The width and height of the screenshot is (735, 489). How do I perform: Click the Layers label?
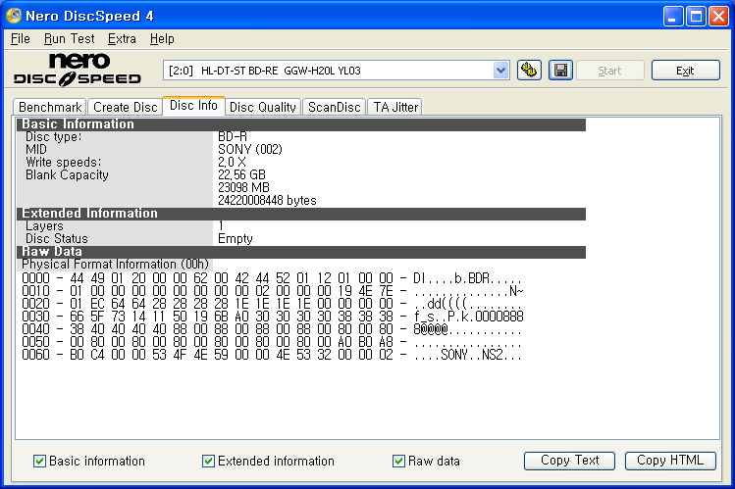point(44,226)
